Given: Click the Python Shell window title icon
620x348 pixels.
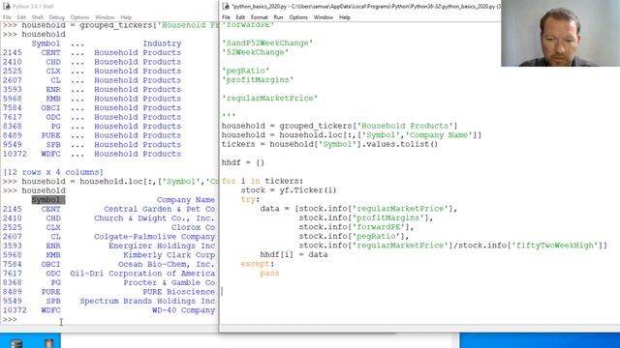Looking at the screenshot, I should point(7,7).
